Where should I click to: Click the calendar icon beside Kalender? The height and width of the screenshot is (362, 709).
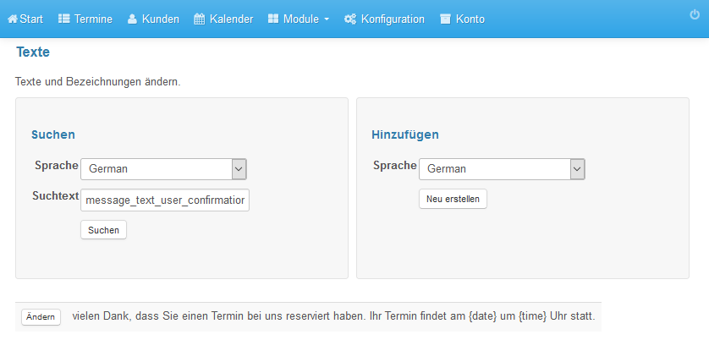(x=200, y=19)
